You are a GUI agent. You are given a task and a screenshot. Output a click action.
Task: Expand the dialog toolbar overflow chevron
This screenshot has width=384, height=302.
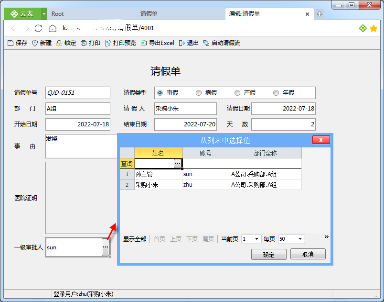coord(327,236)
